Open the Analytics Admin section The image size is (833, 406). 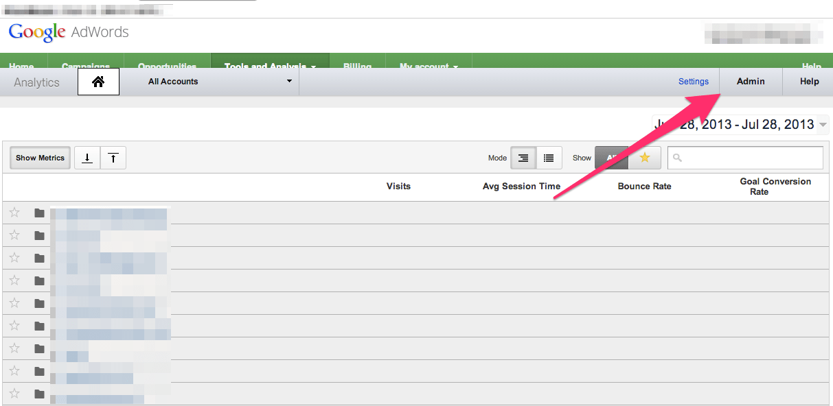pos(751,82)
